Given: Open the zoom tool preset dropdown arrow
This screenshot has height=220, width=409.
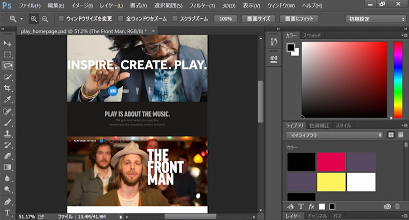Looking at the screenshot, I should pos(21,19).
